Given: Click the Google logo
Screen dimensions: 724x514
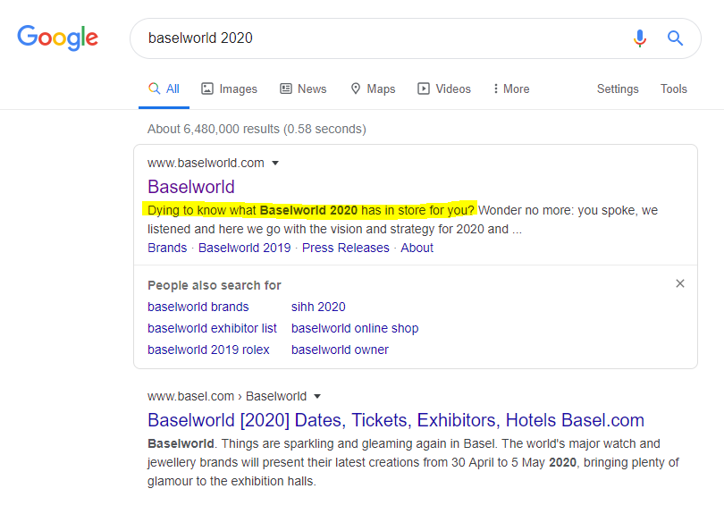Looking at the screenshot, I should [x=58, y=38].
